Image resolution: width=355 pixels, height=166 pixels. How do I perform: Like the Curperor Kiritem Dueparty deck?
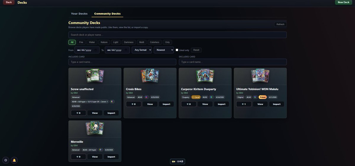[x=189, y=104]
